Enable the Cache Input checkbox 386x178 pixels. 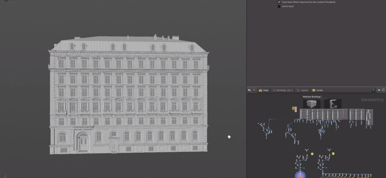coord(279,6)
